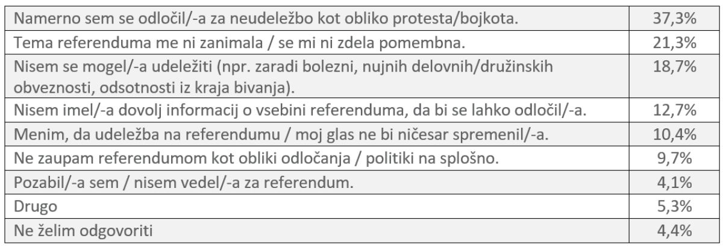Click the protest/boycott reason row text
The height and width of the screenshot is (247, 723).
tap(266, 19)
